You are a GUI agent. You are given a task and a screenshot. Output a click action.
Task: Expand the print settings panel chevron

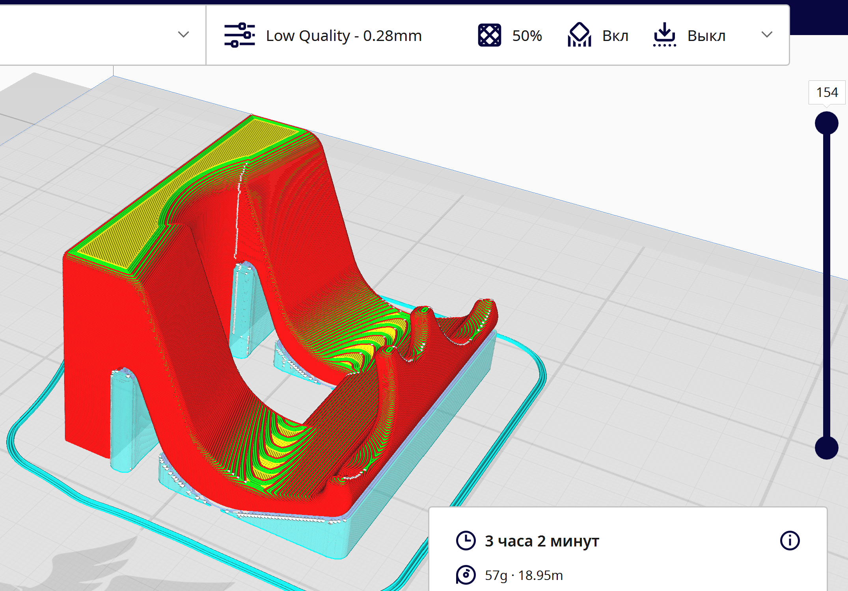766,35
